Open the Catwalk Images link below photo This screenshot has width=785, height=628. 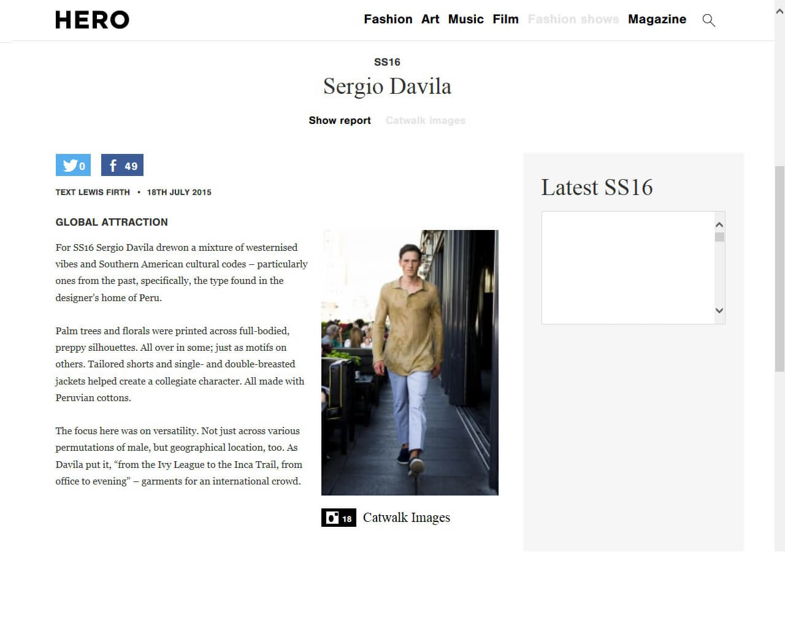point(407,518)
